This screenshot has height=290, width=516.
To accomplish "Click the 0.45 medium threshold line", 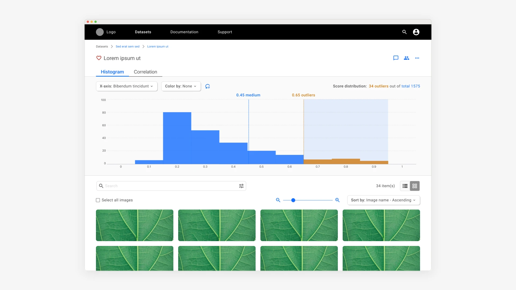I will tap(249, 132).
